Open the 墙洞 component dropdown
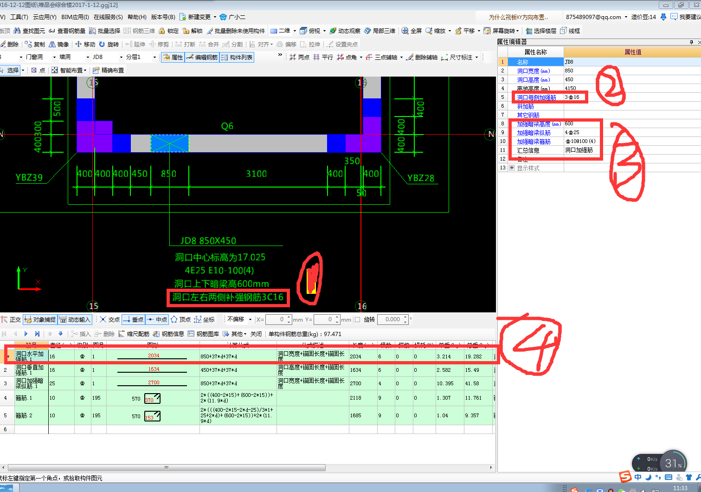The height and width of the screenshot is (492, 701). tap(88, 57)
